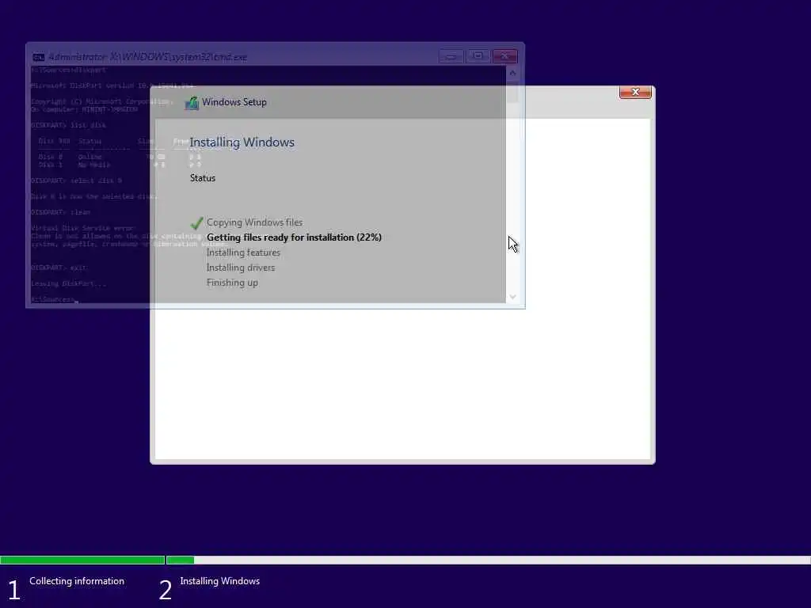
Task: Click the cmd.exe window title bar text
Action: pos(147,57)
